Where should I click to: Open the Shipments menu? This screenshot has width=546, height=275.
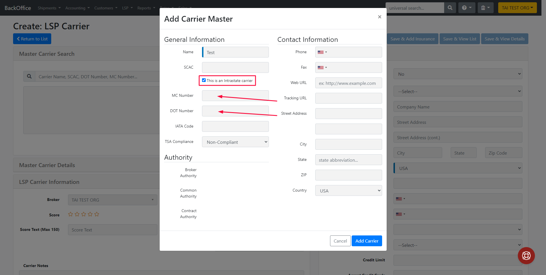(49, 8)
